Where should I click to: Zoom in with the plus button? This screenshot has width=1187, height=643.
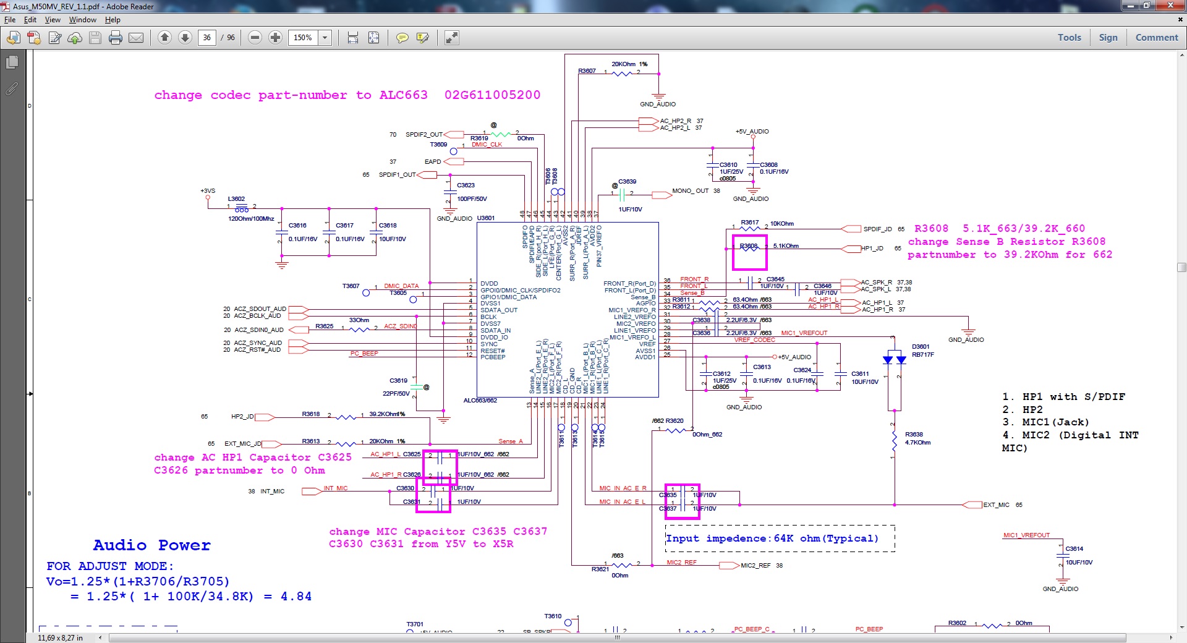pyautogui.click(x=276, y=38)
